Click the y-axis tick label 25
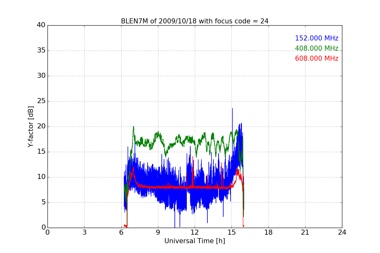 click(x=41, y=101)
